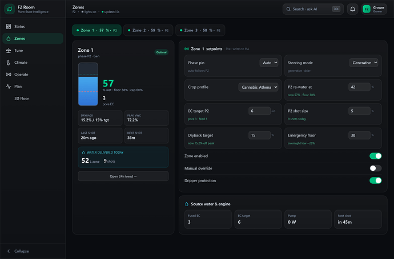394x259 pixels.
Task: Open Status via its grid icon
Action: tap(9, 26)
